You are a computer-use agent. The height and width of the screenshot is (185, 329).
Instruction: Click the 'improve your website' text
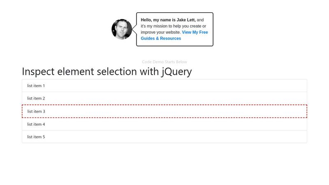coord(160,32)
